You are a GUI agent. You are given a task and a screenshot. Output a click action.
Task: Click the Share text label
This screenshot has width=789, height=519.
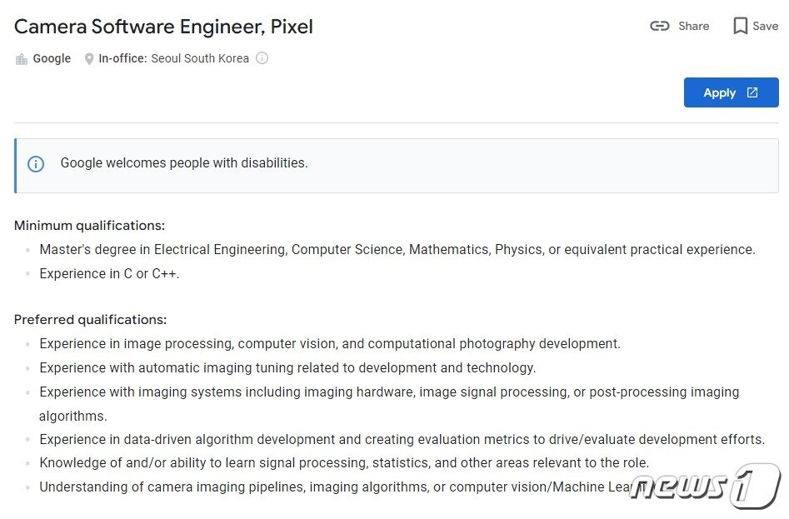pos(693,26)
